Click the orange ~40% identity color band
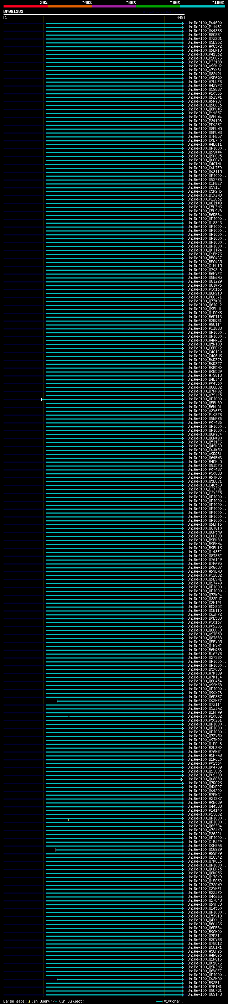The width and height of the screenshot is (228, 1004). click(x=70, y=6)
